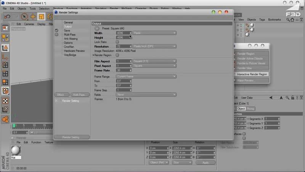Viewport: 305px width, 172px height.
Task: Activate the Rotate tool icon
Action: click(x=50, y=16)
